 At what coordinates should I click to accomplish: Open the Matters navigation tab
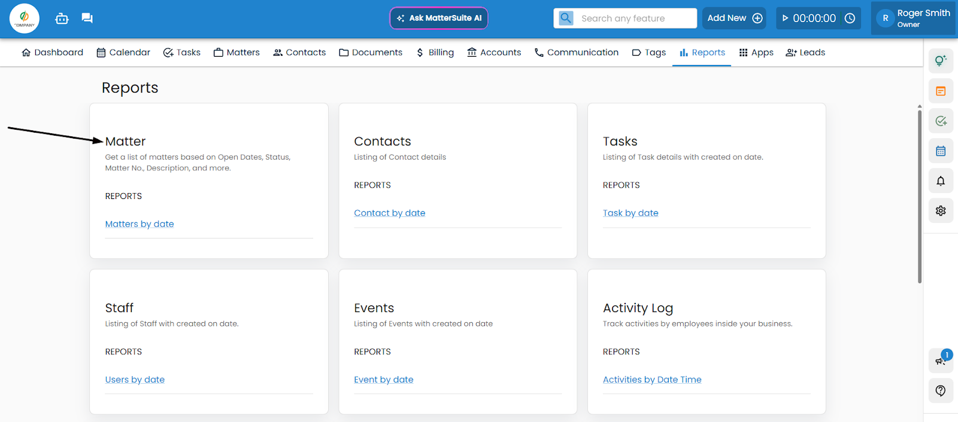237,53
